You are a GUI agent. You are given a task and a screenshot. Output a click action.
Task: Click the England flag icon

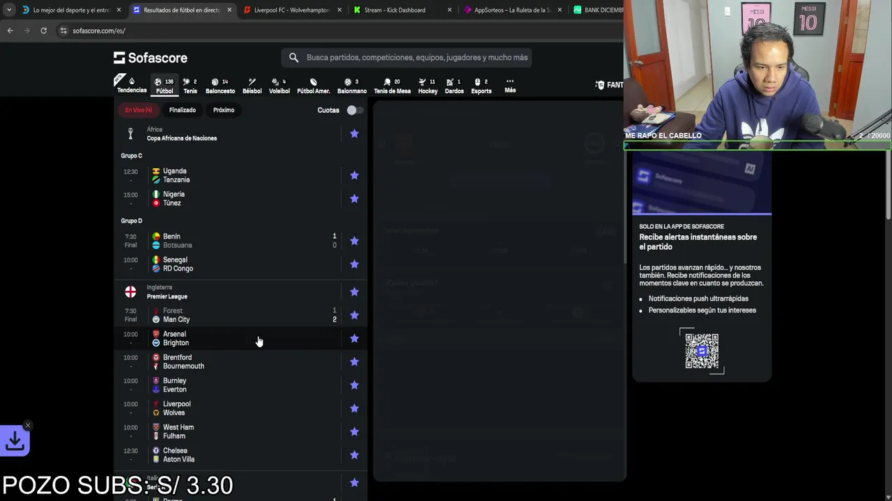tap(130, 292)
